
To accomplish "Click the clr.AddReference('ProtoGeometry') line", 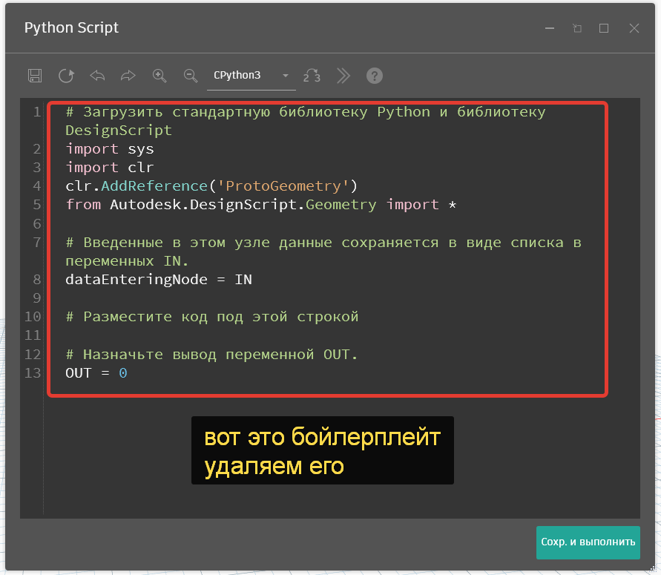I will point(211,186).
